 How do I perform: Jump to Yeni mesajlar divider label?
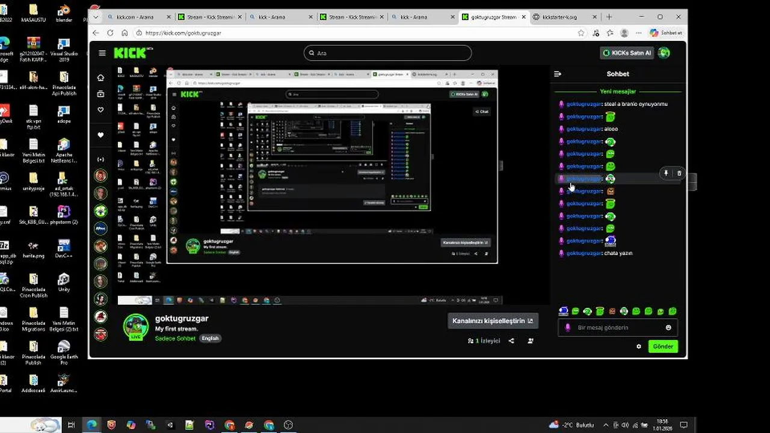pos(618,91)
